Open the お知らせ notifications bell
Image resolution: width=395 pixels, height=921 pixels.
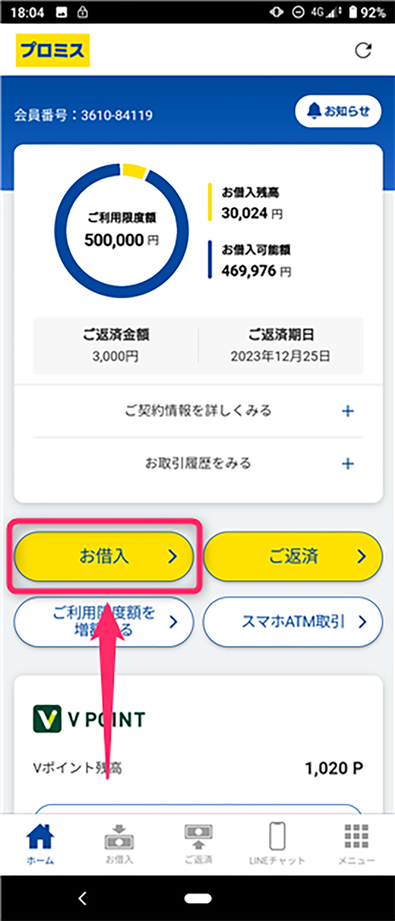[x=338, y=111]
